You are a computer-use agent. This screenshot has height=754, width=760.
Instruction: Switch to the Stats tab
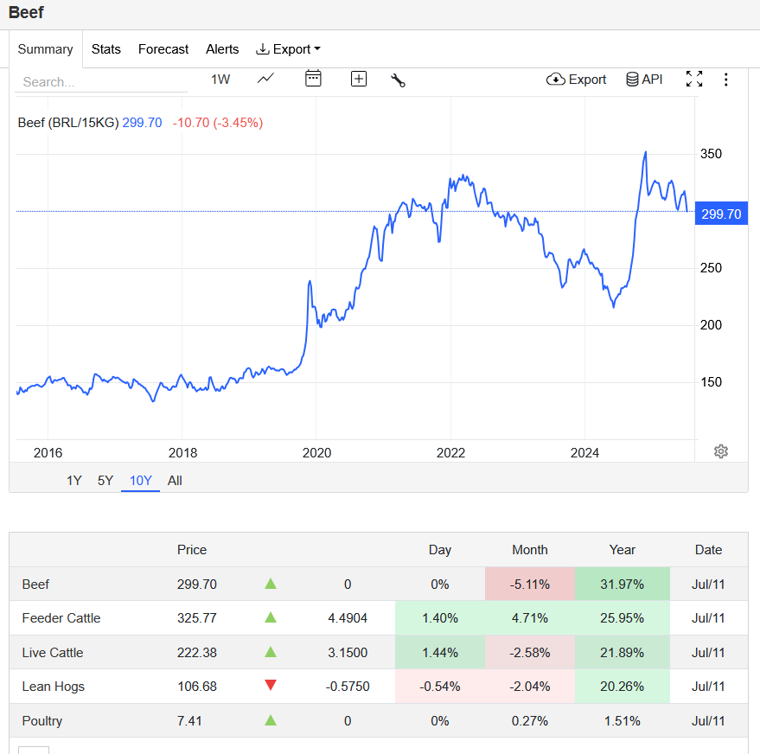106,49
